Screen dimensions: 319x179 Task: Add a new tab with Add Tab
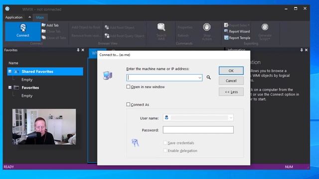(x=50, y=25)
